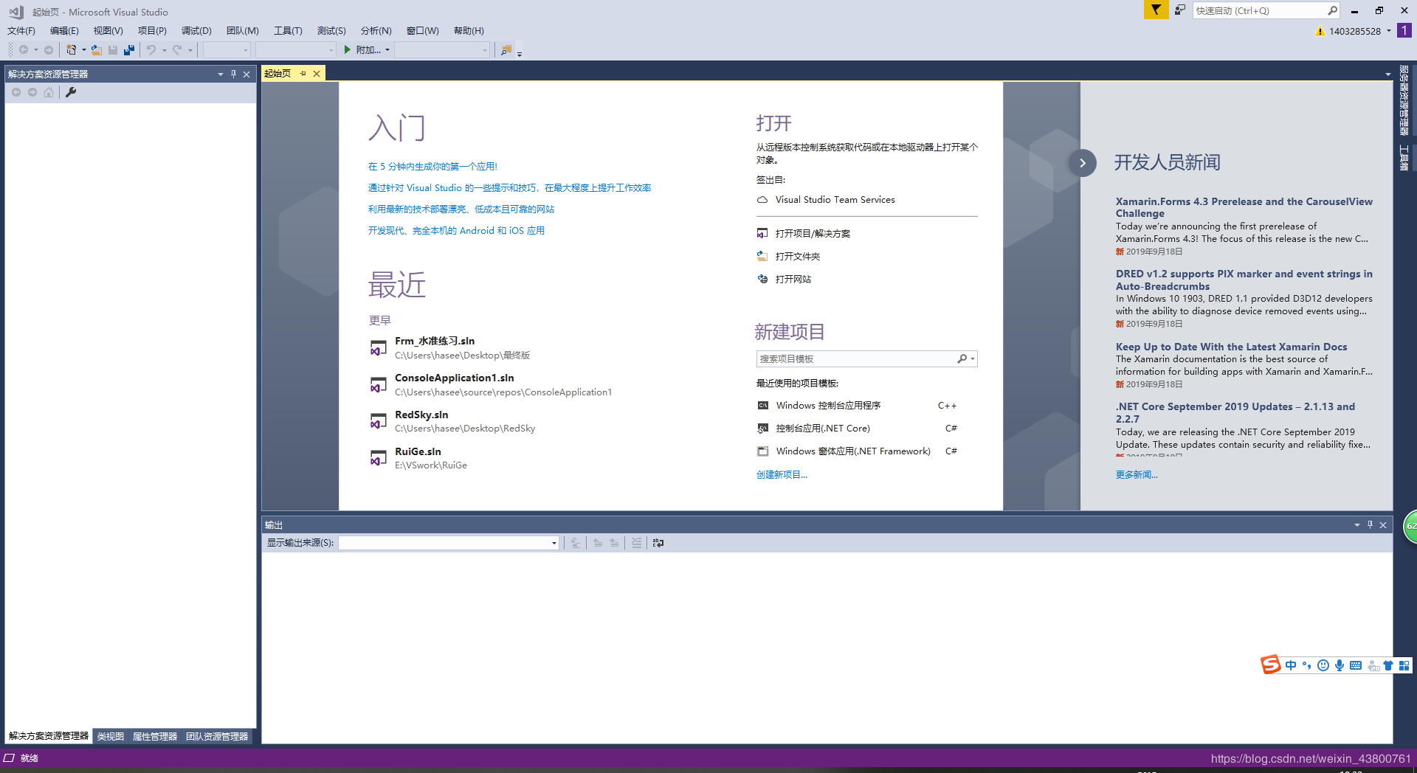Click the Find in Files toolbar icon
The height and width of the screenshot is (773, 1417).
click(506, 49)
